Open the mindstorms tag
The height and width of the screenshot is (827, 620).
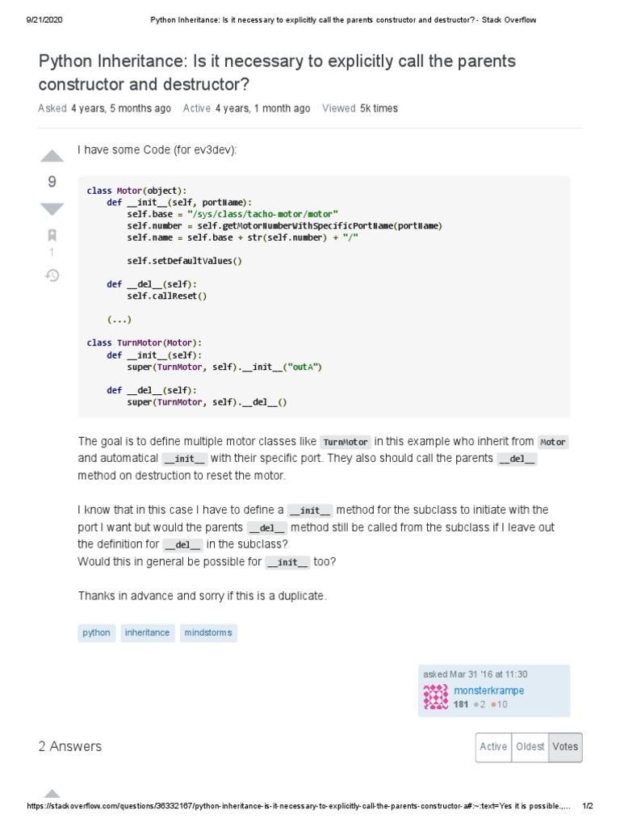click(207, 633)
